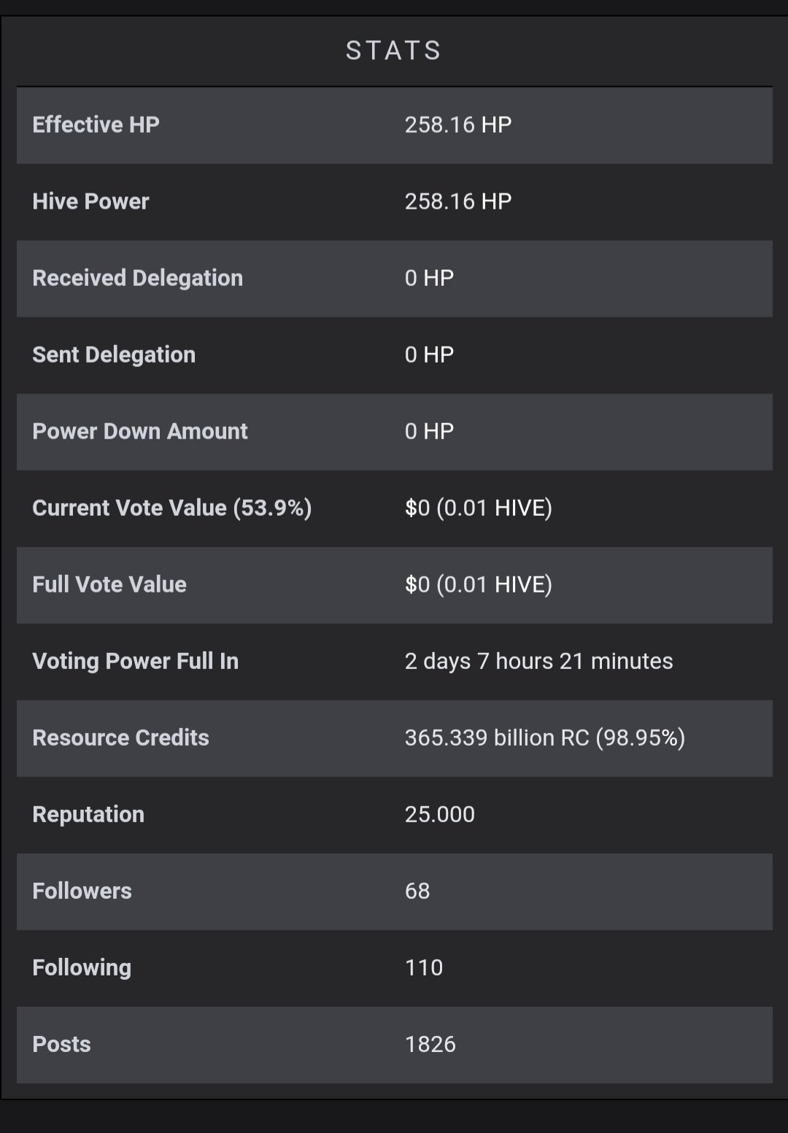Click the 365.339 billion RC (98.95%) value
The height and width of the screenshot is (1133, 788).
[x=545, y=738]
